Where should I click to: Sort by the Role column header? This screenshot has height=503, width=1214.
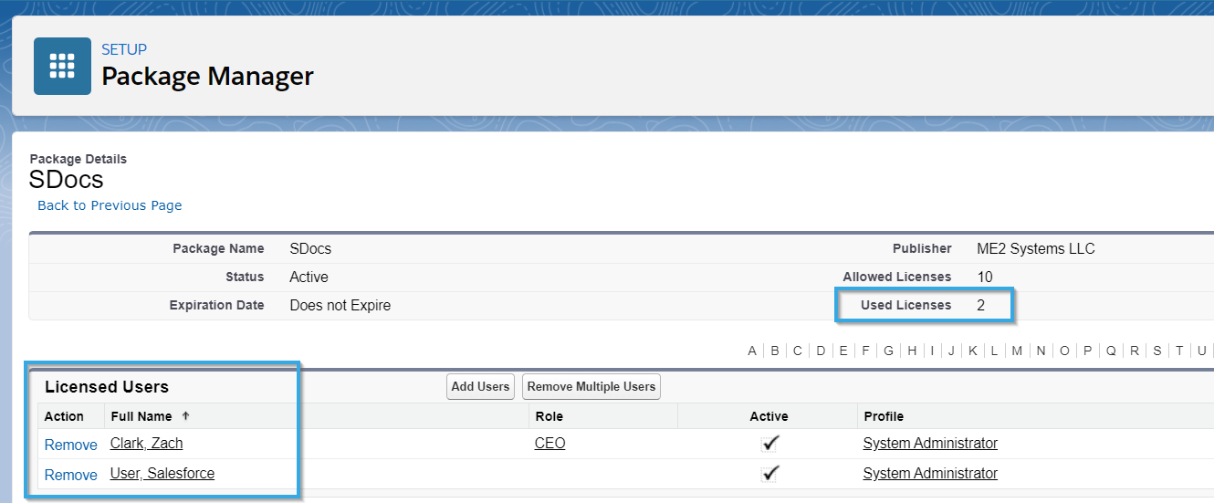pos(549,416)
